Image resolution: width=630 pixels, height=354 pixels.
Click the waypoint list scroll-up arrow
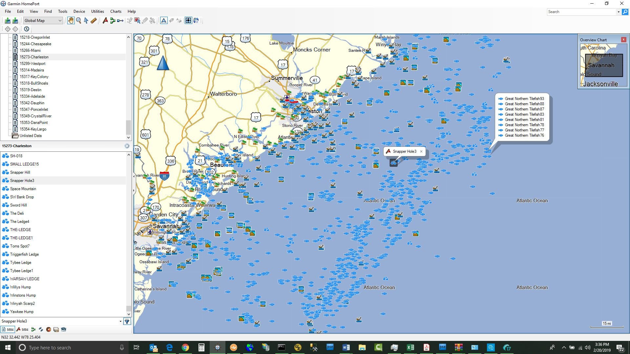click(x=128, y=155)
